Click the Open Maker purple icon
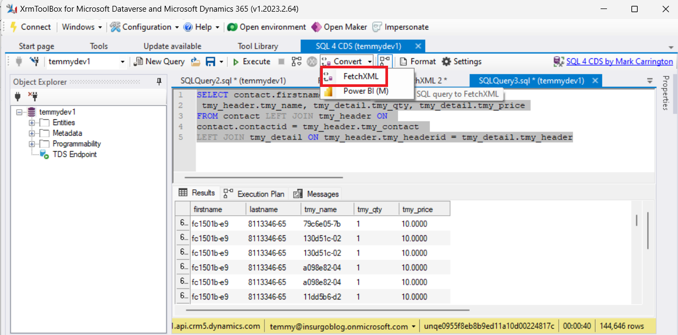 pyautogui.click(x=316, y=27)
